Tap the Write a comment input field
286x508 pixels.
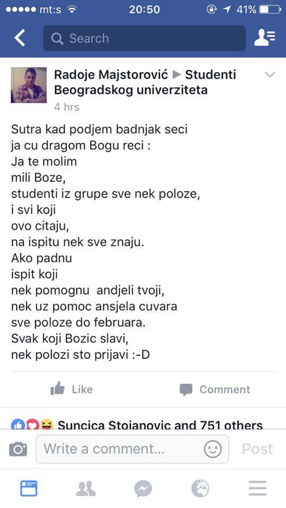point(122,448)
